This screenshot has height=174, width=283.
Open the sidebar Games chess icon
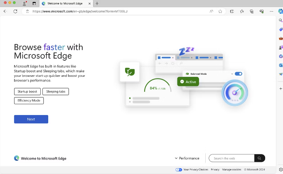pos(281,47)
